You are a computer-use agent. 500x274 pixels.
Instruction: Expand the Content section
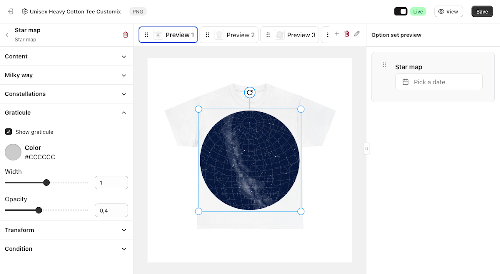[66, 57]
